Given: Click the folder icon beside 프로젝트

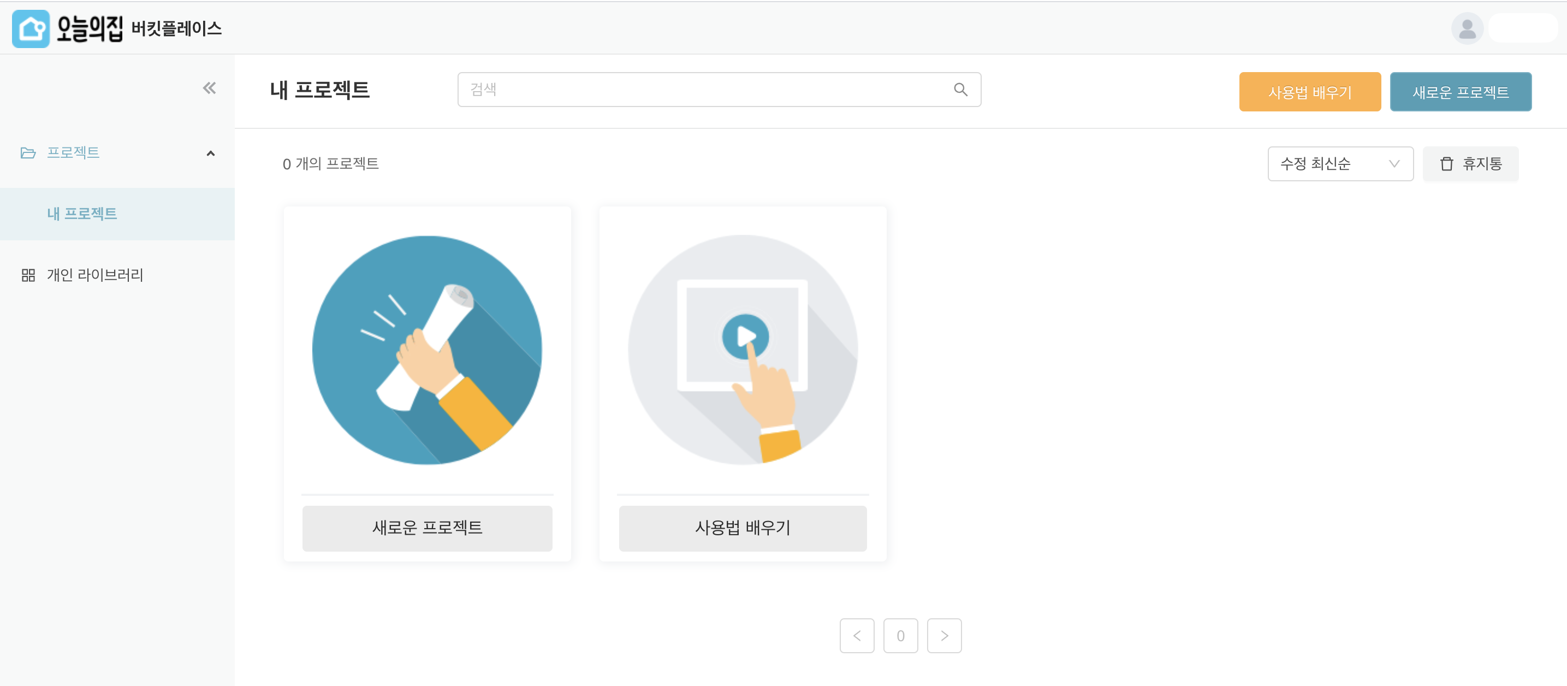Looking at the screenshot, I should 28,153.
